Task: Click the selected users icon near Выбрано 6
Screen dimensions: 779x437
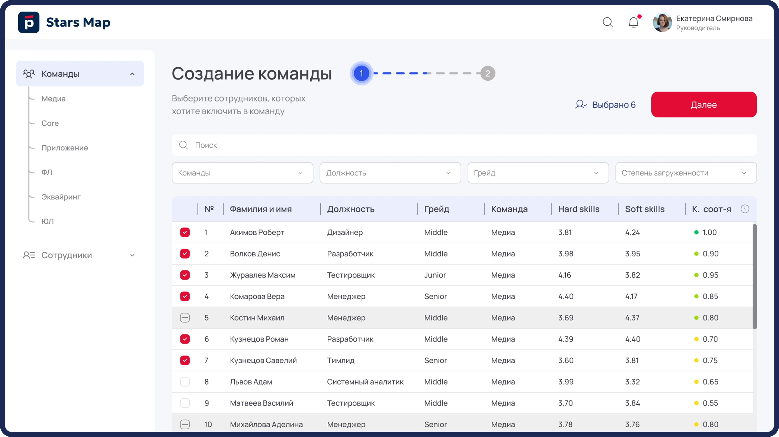Action: (x=581, y=105)
